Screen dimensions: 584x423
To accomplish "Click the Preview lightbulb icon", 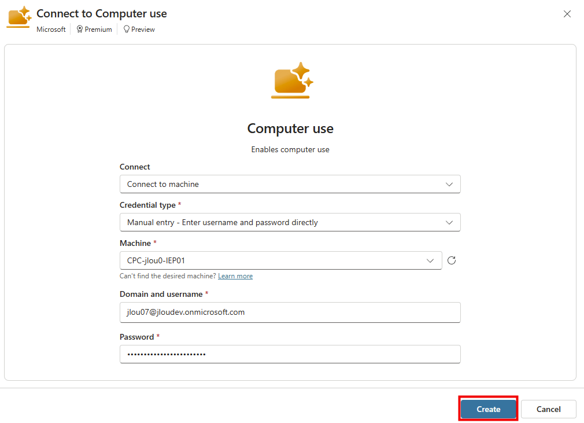I will coord(127,30).
